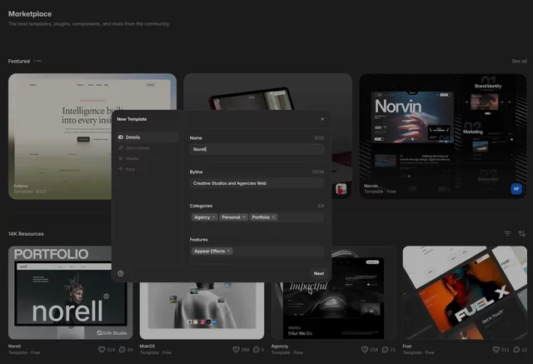Screen dimensions: 533x364
Task: Open the Details section in sidebar
Action: [x=147, y=137]
